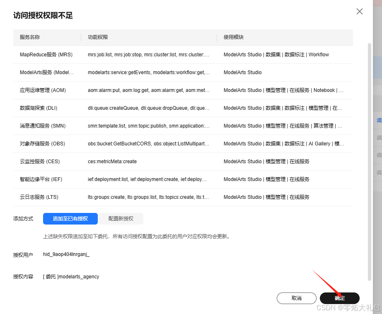Select the 消息通知服务 (SMN) cell

43,126
